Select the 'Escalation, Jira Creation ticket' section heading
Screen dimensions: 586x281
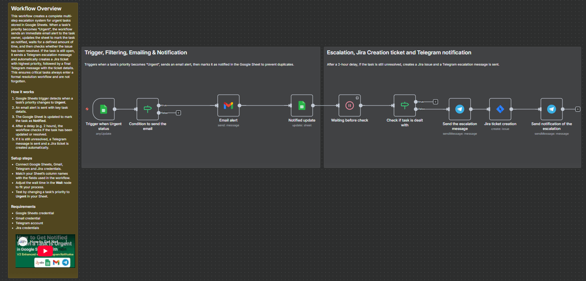pyautogui.click(x=399, y=52)
